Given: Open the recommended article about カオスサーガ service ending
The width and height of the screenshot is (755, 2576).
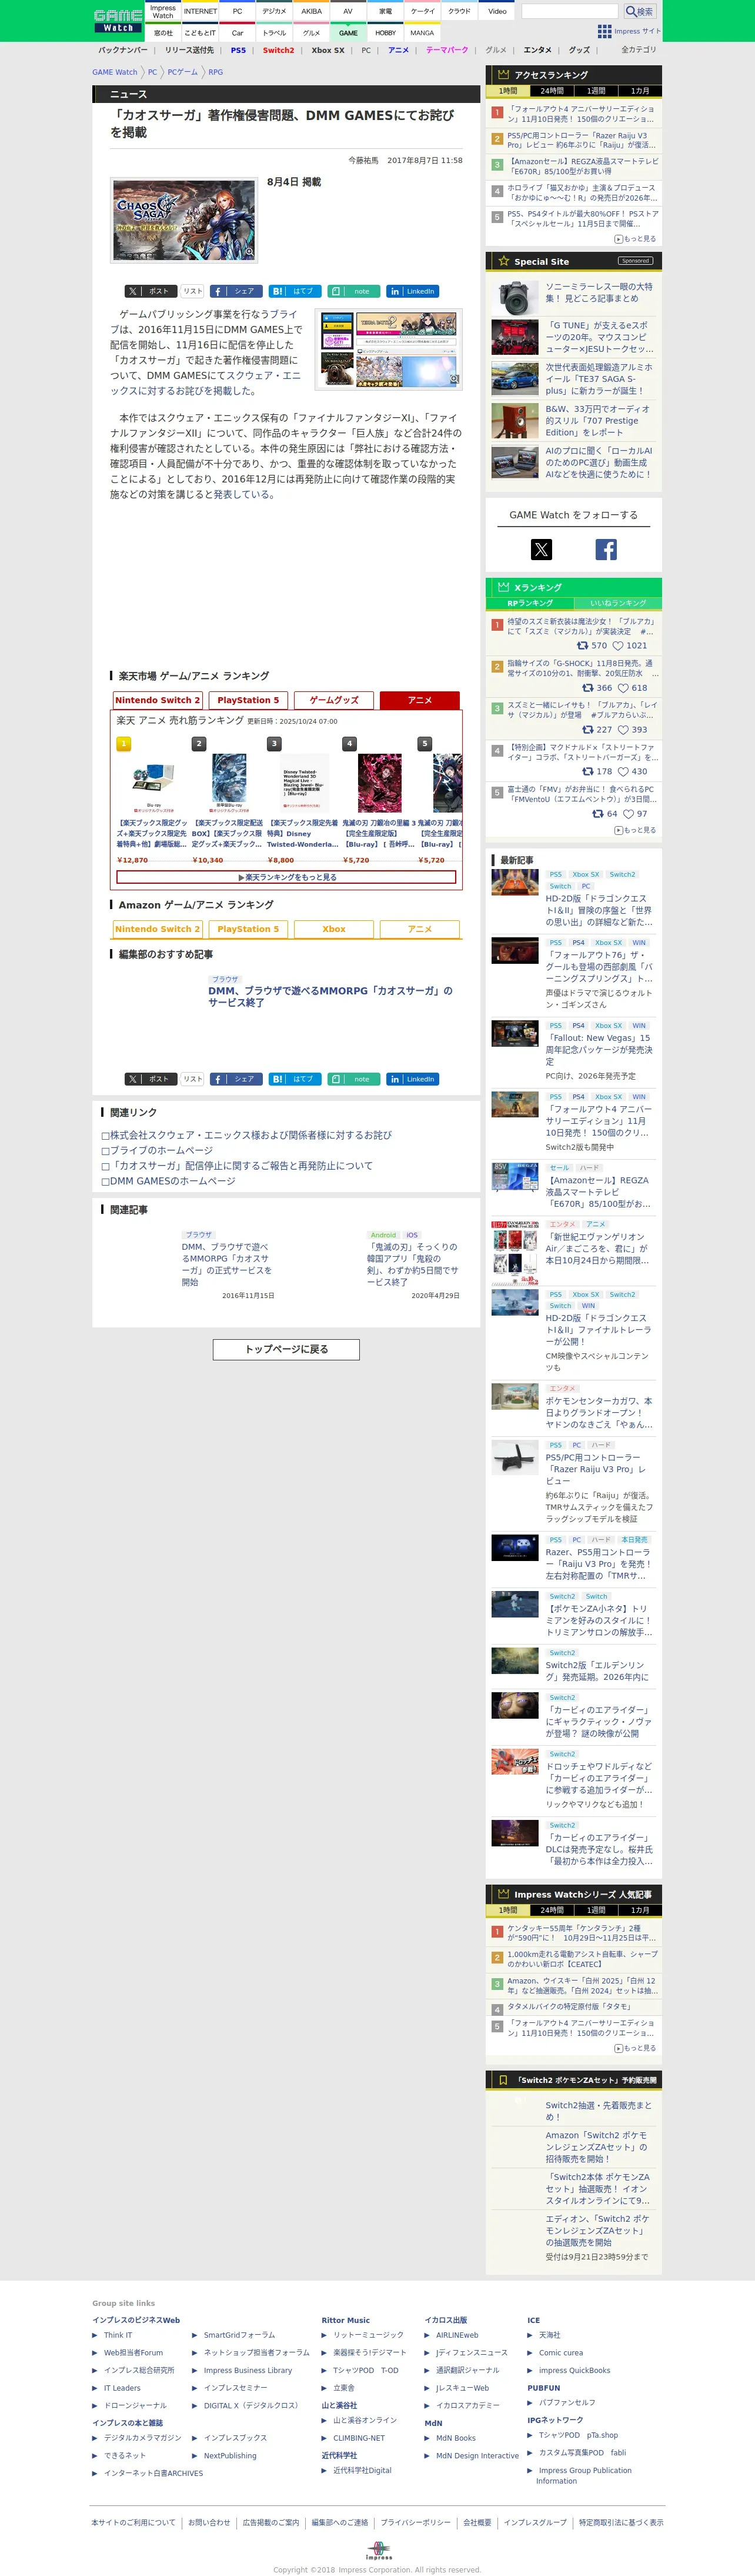Looking at the screenshot, I should point(330,996).
